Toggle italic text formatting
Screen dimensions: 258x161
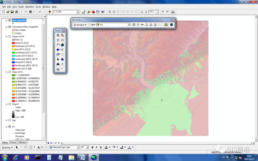(x=96, y=148)
